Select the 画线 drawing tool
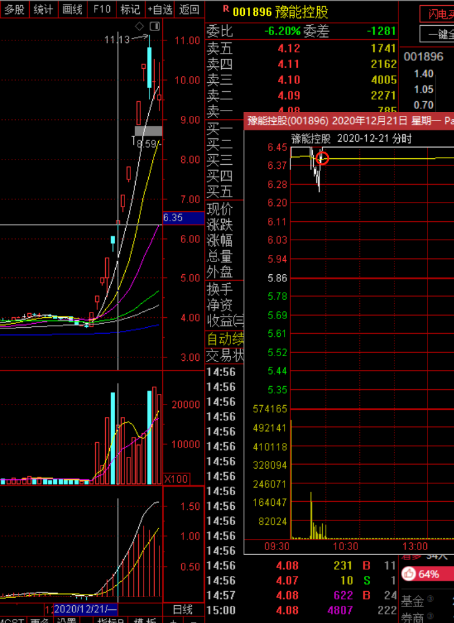 72,9
